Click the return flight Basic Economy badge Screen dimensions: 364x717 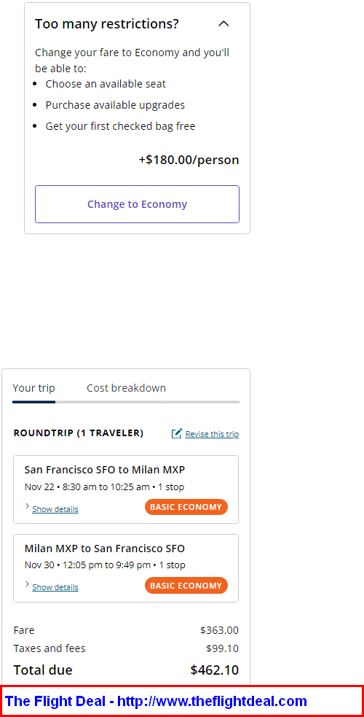click(186, 585)
